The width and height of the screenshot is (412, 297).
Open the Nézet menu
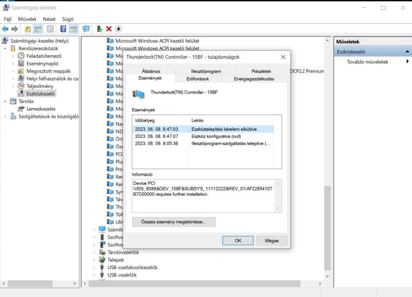[49, 19]
